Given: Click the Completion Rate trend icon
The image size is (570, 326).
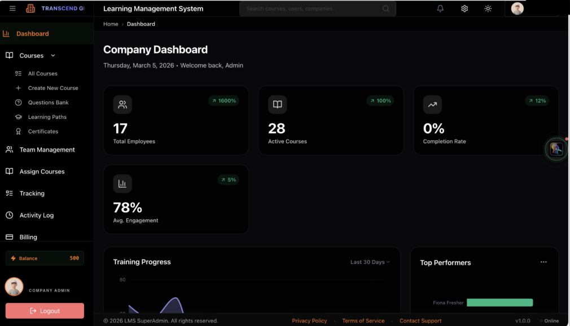Looking at the screenshot, I should 432,105.
